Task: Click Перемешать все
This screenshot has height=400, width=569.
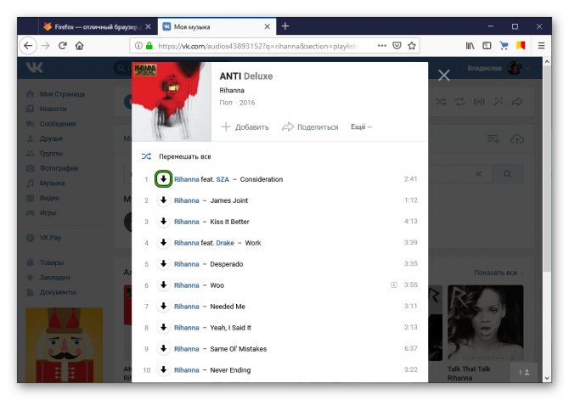Action: [x=184, y=156]
